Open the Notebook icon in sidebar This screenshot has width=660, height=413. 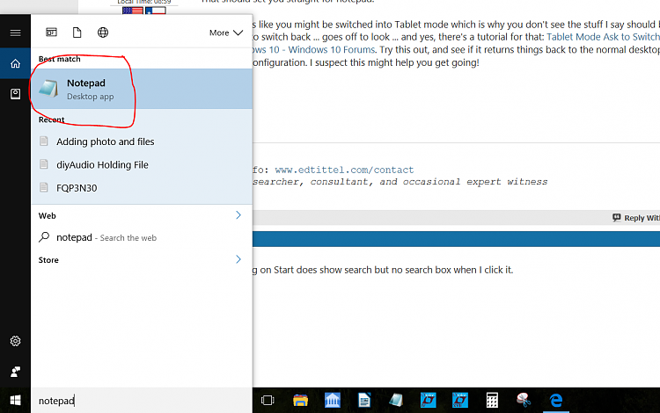point(15,94)
